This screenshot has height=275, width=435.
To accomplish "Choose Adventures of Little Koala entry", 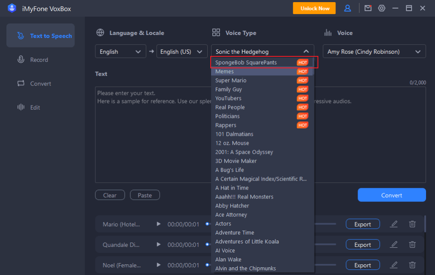I will click(x=262, y=241).
